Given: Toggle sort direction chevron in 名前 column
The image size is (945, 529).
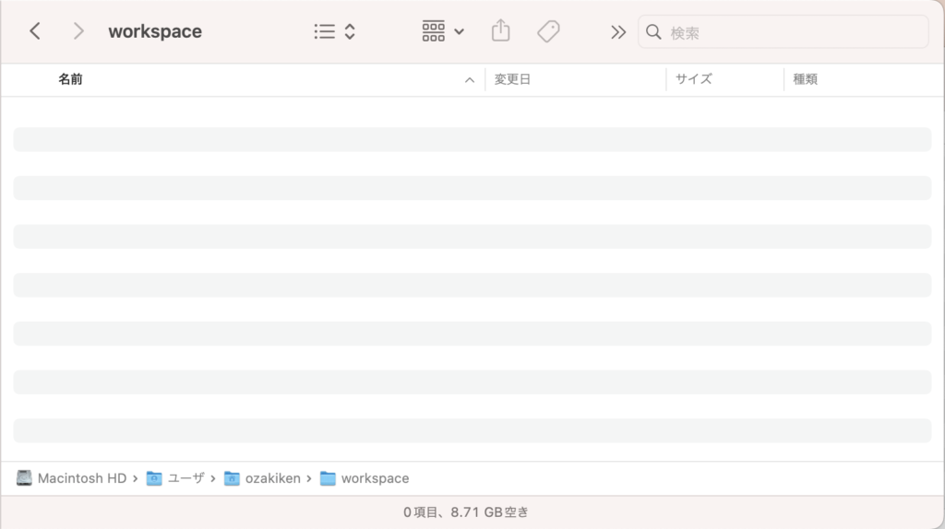Looking at the screenshot, I should click(469, 80).
